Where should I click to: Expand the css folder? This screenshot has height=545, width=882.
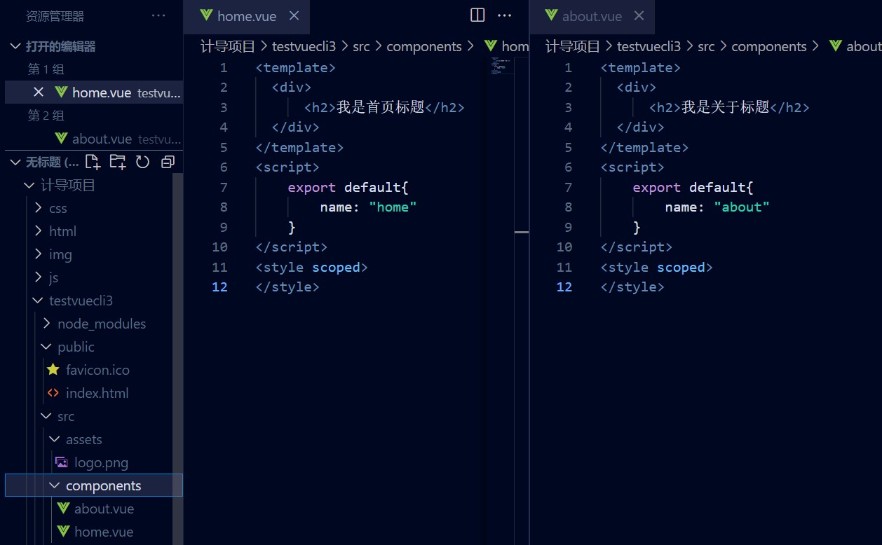coord(39,208)
